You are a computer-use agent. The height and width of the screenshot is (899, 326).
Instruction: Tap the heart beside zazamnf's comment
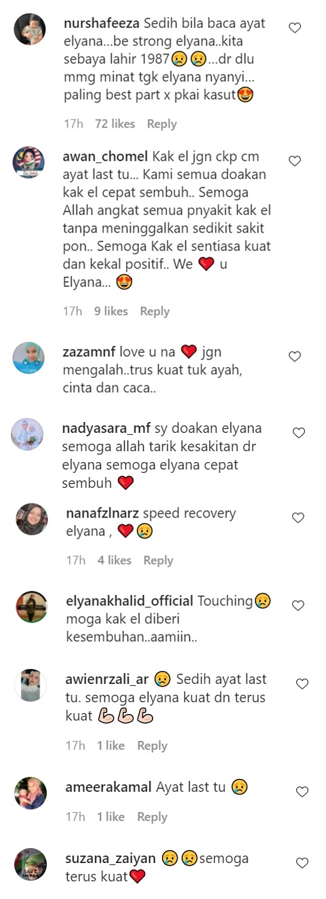[295, 356]
